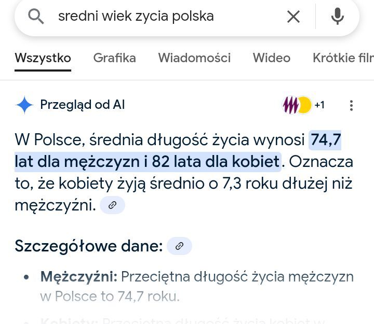The image size is (374, 324).
Task: Click the link chip beside 'Szczegółowe dane:'
Action: pyautogui.click(x=179, y=246)
